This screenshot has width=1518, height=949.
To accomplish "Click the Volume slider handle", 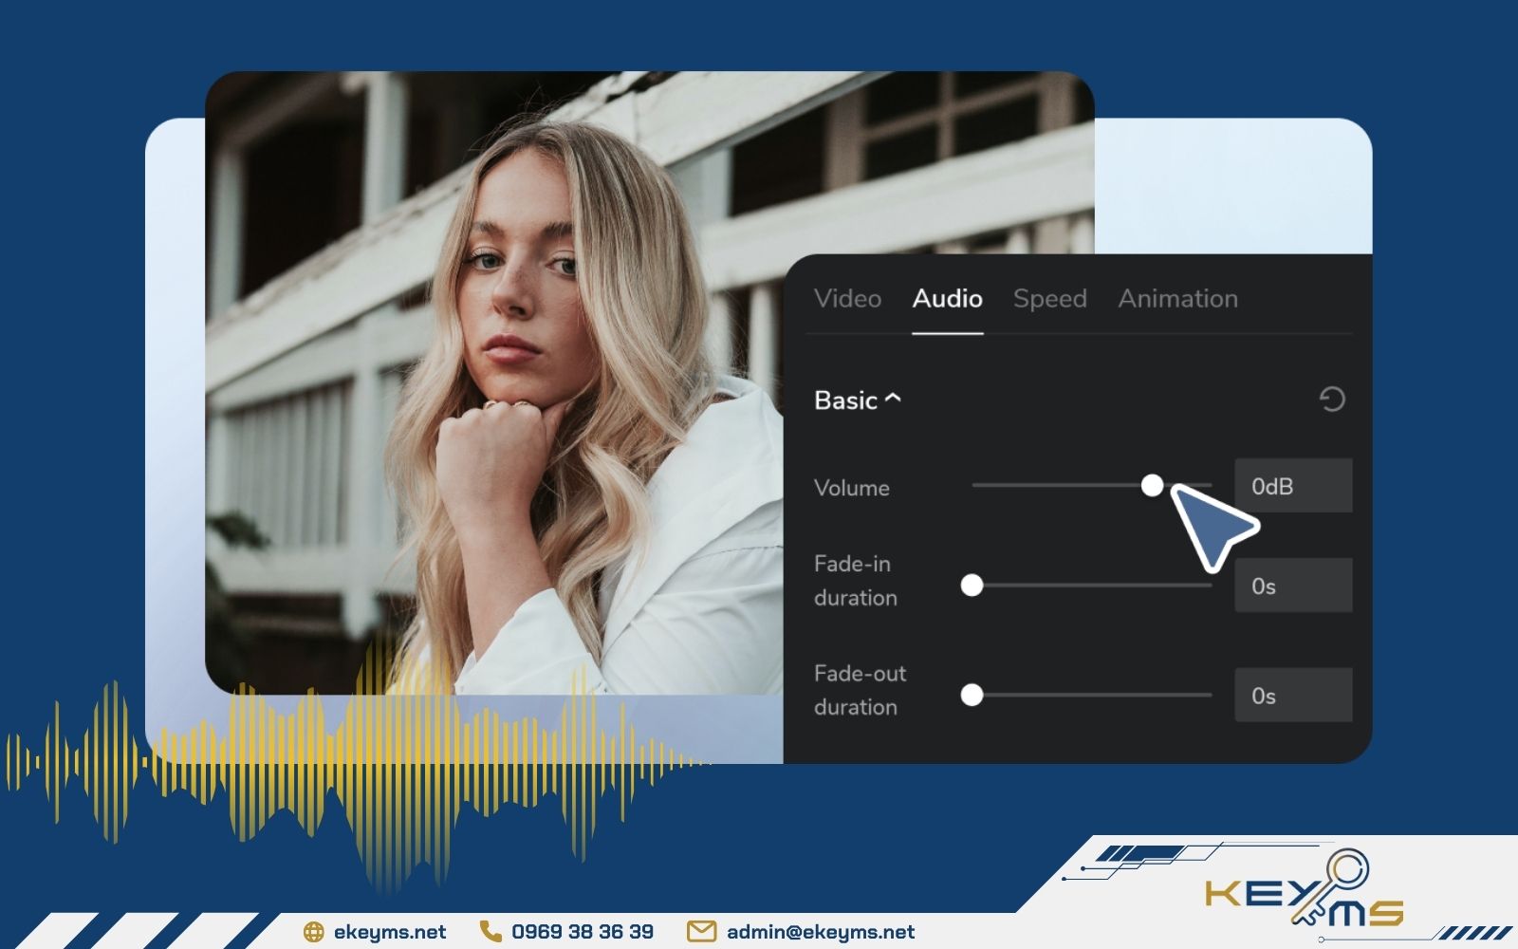I will (x=1152, y=486).
